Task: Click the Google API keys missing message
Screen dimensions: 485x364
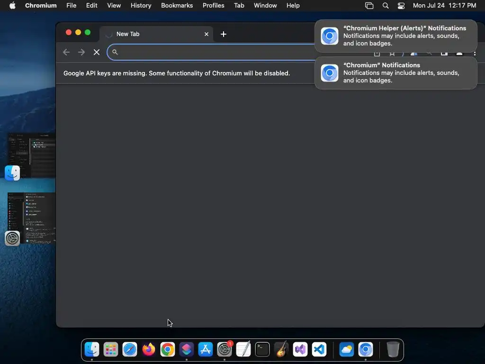Action: tap(177, 73)
